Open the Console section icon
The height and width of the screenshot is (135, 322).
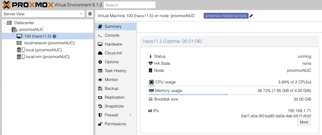coord(100,35)
